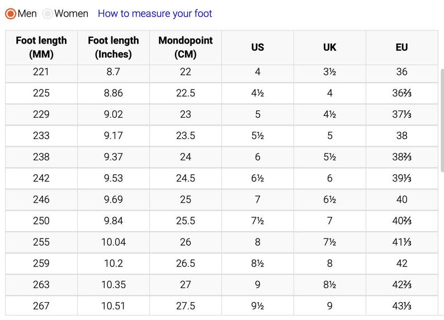Click the 267 foot length cell
Viewport: 444px width, 320px height.
(41, 305)
